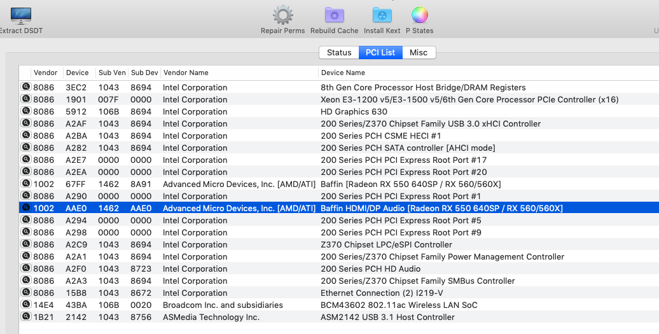Sort by the Sub Ven column header

click(x=112, y=73)
